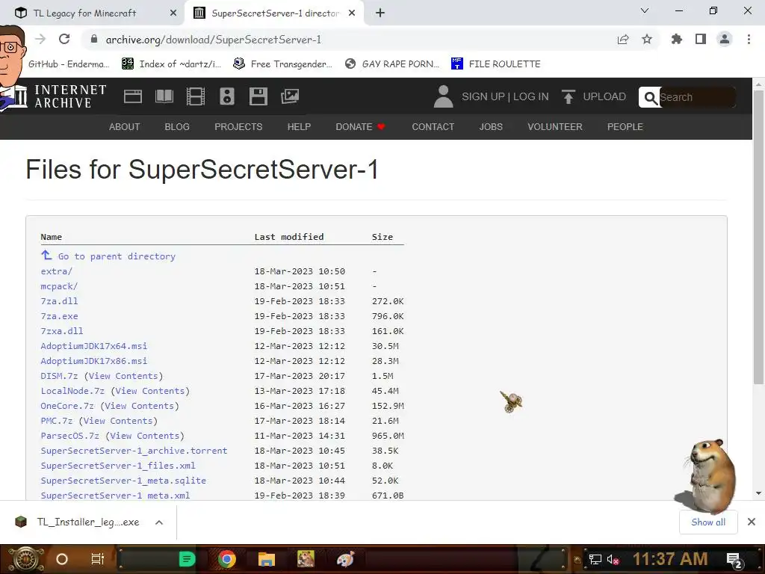Click the Internet Archive search field
The width and height of the screenshot is (765, 574).
pyautogui.click(x=697, y=98)
